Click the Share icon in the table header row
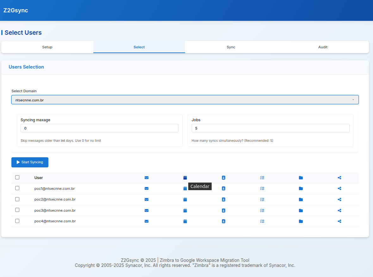This screenshot has height=277, width=373. click(x=339, y=178)
